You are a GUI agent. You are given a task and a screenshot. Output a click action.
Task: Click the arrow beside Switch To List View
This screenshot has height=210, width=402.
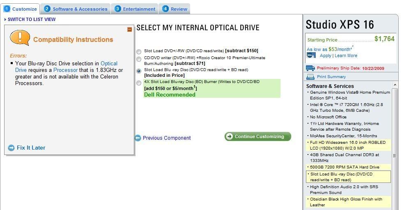pyautogui.click(x=5, y=19)
